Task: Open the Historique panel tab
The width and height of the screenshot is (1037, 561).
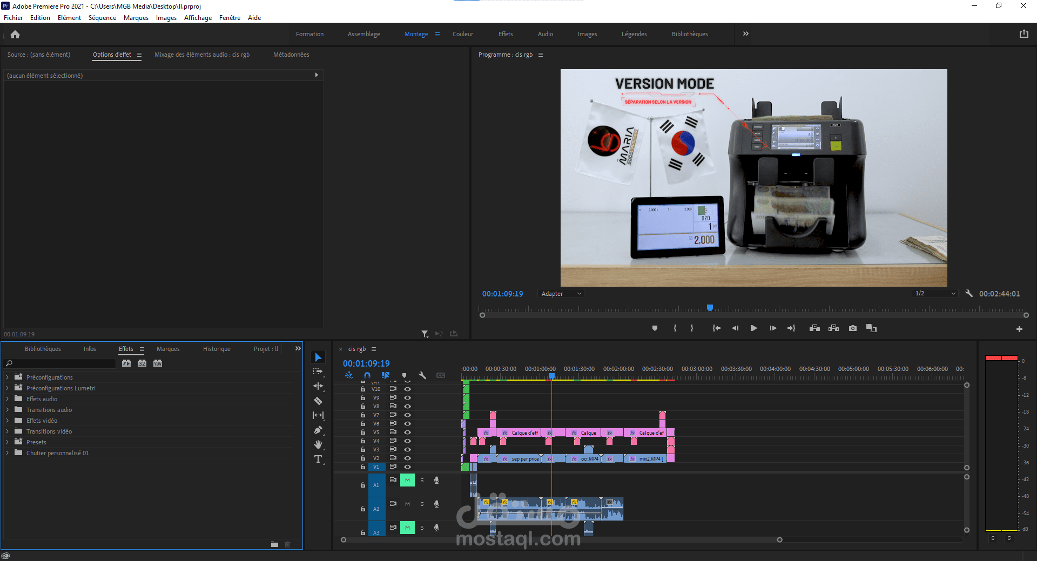Action: click(x=217, y=349)
